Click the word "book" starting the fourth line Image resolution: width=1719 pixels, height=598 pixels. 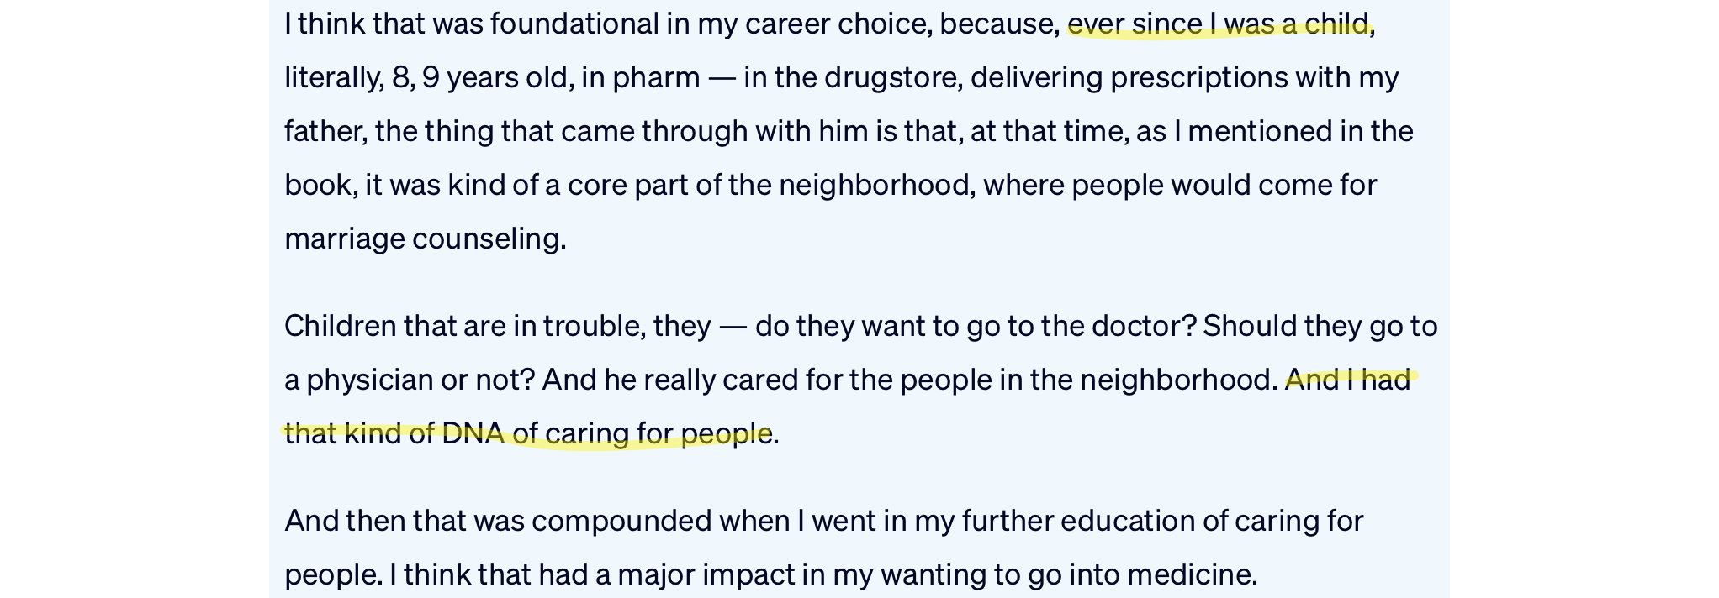point(317,186)
